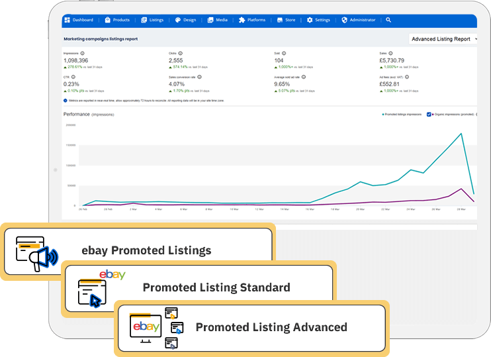This screenshot has width=491, height=357.
Task: Click the Sold value 104
Action: pos(279,60)
